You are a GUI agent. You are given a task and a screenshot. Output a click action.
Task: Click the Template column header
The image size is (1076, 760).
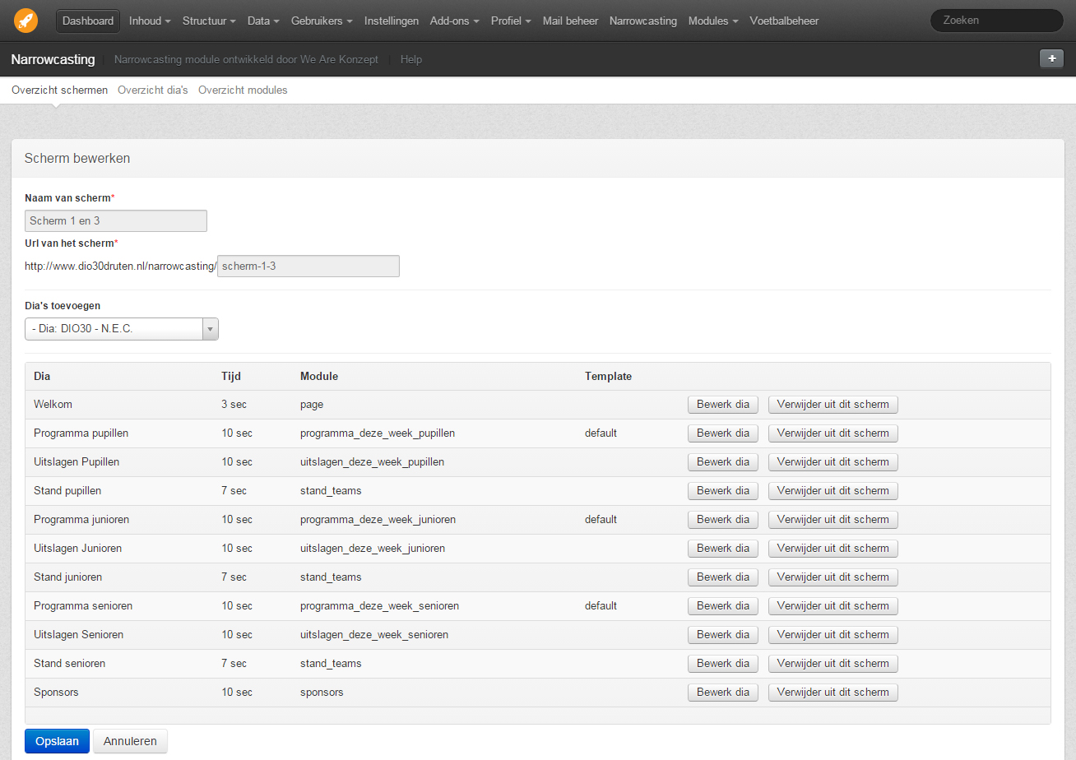coord(608,376)
